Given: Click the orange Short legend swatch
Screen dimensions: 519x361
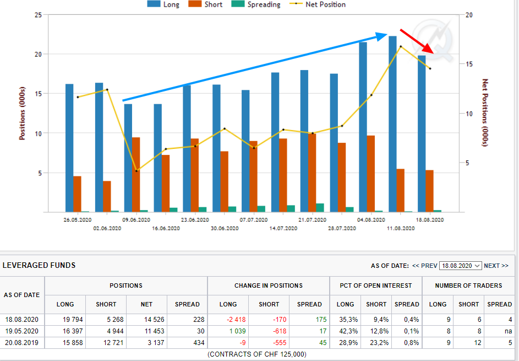Looking at the screenshot, I should (x=195, y=4).
